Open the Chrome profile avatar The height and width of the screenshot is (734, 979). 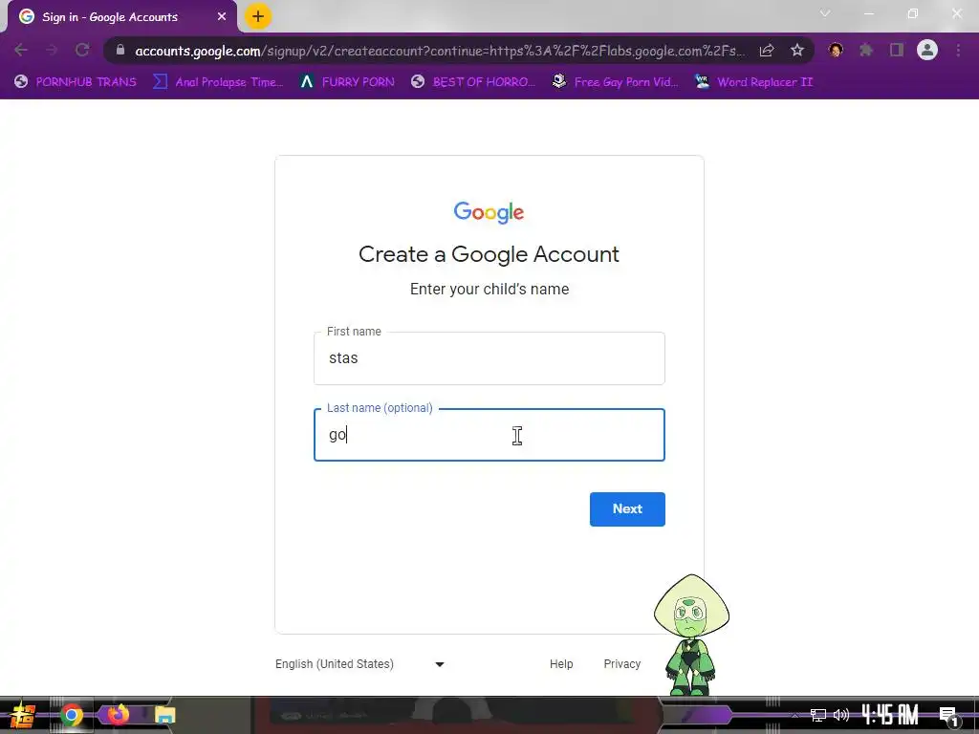927,50
